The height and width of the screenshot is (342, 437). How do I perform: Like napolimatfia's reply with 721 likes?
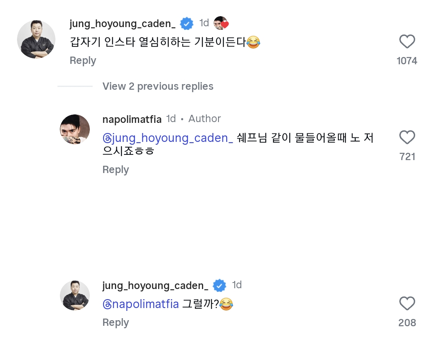pos(407,137)
